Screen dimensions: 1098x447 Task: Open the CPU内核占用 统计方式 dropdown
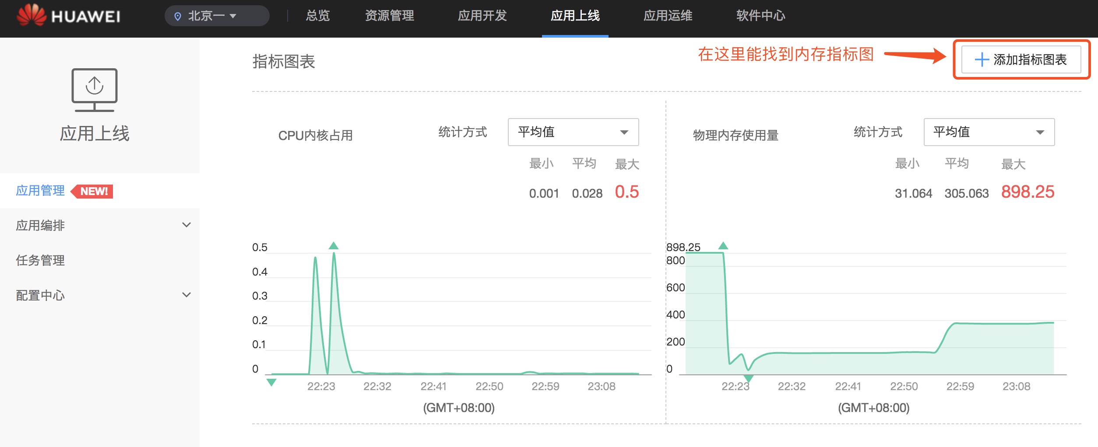pyautogui.click(x=573, y=132)
